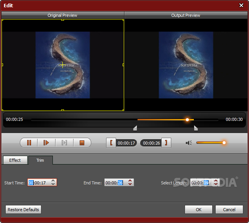Decrease Select Length with the down arrow
249x223 pixels.
point(216,184)
